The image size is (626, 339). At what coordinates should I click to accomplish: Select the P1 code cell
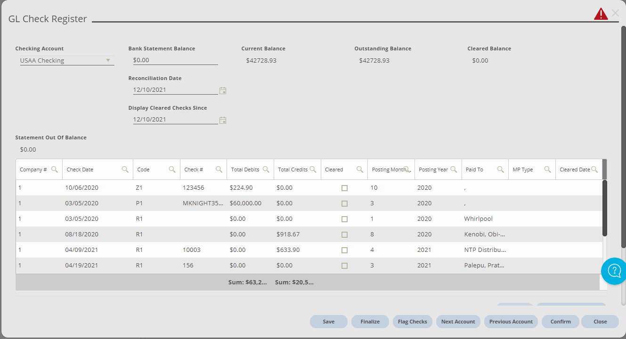[156, 203]
